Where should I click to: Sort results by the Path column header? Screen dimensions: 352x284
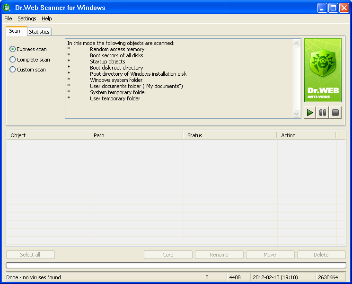(136, 135)
